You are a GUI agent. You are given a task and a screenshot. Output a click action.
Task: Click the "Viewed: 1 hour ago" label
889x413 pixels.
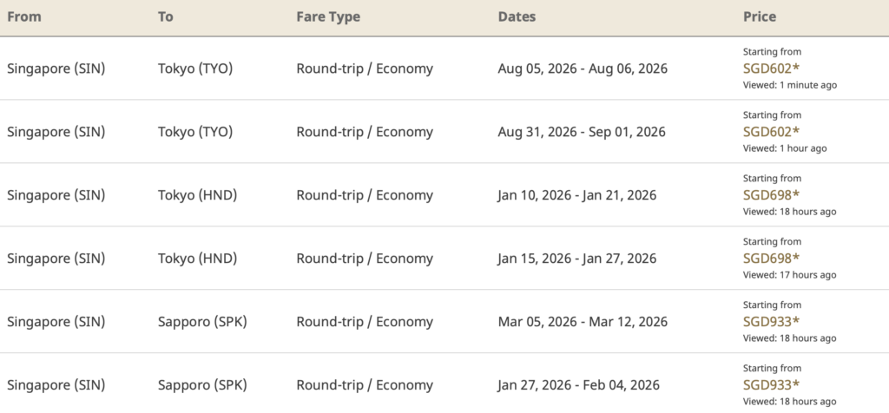pyautogui.click(x=785, y=148)
